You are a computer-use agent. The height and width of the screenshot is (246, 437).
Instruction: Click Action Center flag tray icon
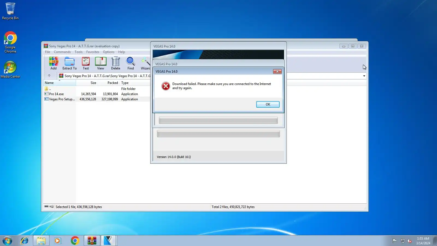(395, 241)
